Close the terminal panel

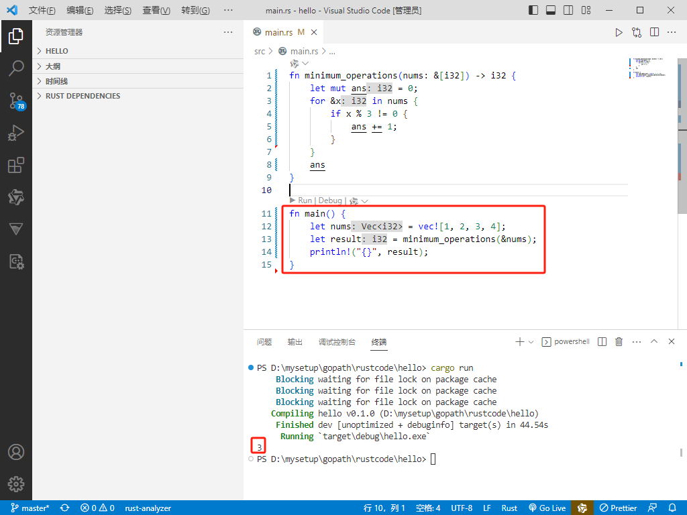click(671, 341)
